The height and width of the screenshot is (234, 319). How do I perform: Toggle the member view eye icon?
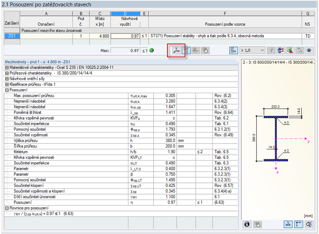click(x=186, y=50)
